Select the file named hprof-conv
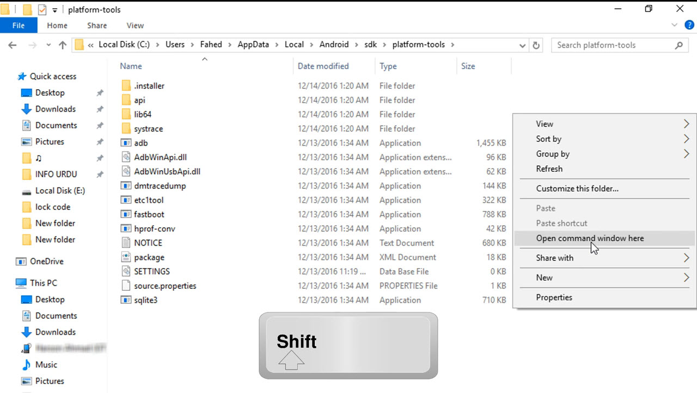 [x=155, y=229]
